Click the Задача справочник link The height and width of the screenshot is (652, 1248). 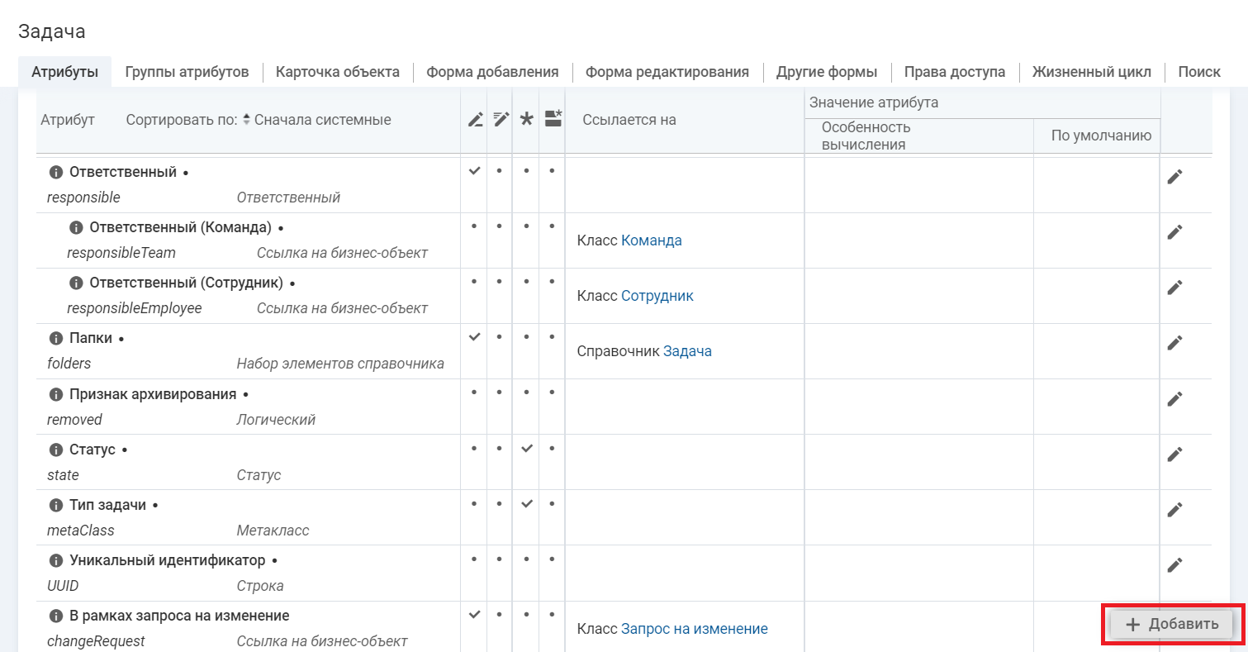pyautogui.click(x=687, y=351)
